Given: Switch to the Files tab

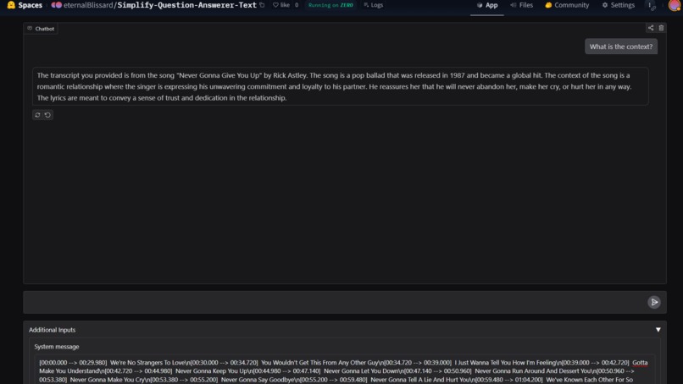Looking at the screenshot, I should pos(521,5).
